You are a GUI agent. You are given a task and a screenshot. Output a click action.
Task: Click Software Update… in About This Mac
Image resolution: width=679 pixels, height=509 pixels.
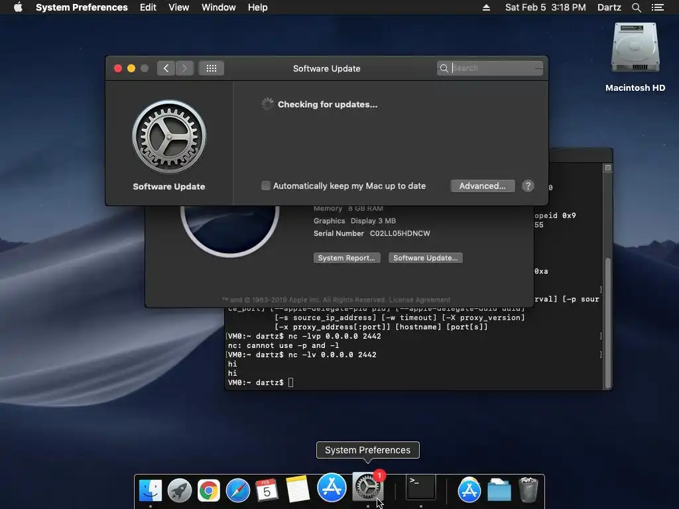425,258
